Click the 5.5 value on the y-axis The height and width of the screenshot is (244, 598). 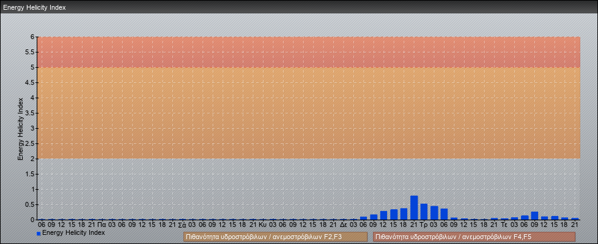[29, 52]
